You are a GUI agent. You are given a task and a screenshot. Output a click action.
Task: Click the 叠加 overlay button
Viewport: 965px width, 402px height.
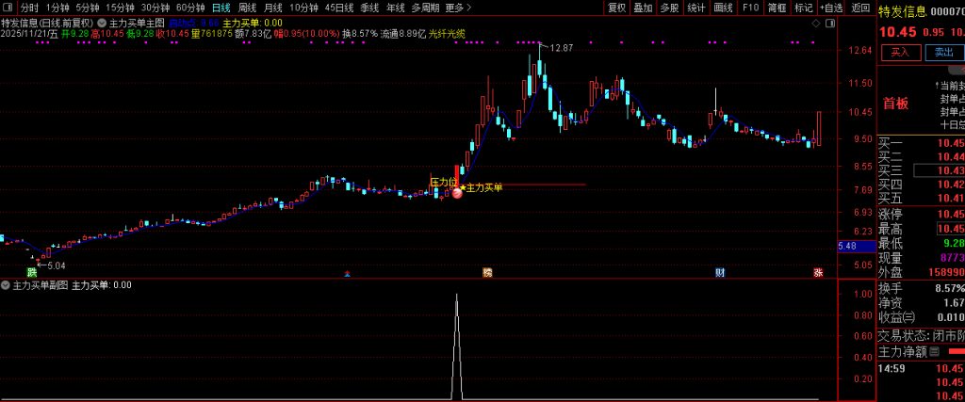click(643, 8)
